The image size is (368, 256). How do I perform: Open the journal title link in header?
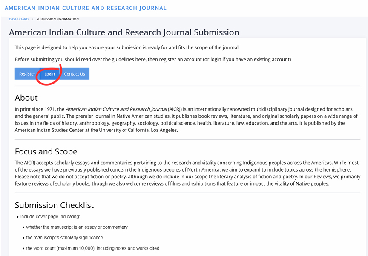(x=86, y=8)
